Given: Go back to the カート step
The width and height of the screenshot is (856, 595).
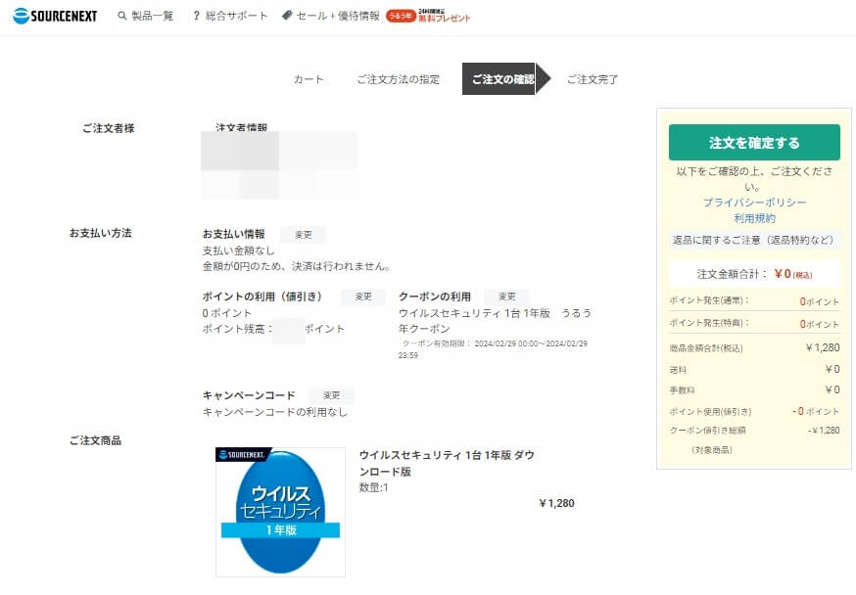Looking at the screenshot, I should [309, 79].
